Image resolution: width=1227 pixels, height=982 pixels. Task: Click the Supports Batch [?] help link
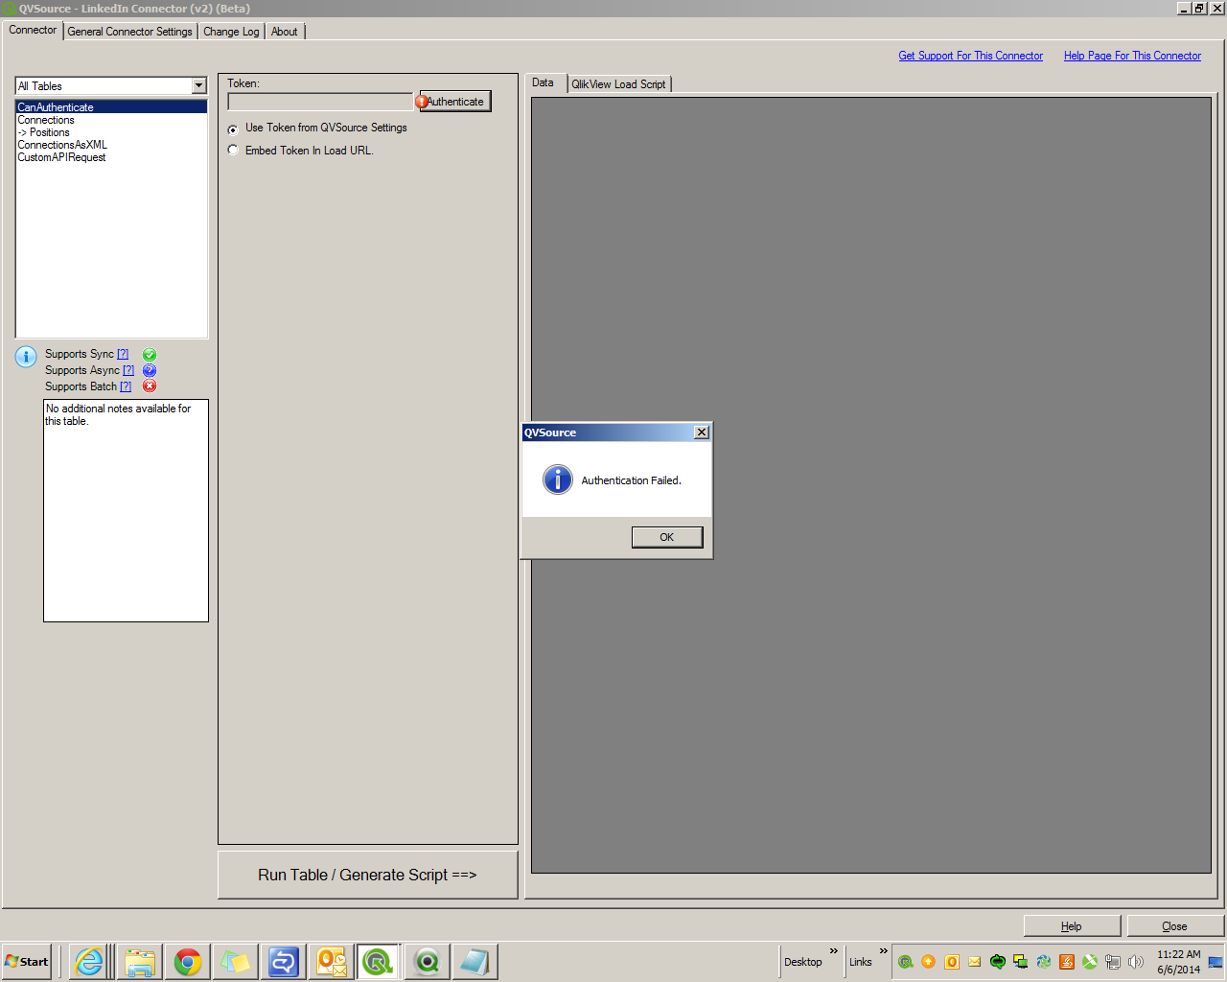(x=126, y=386)
